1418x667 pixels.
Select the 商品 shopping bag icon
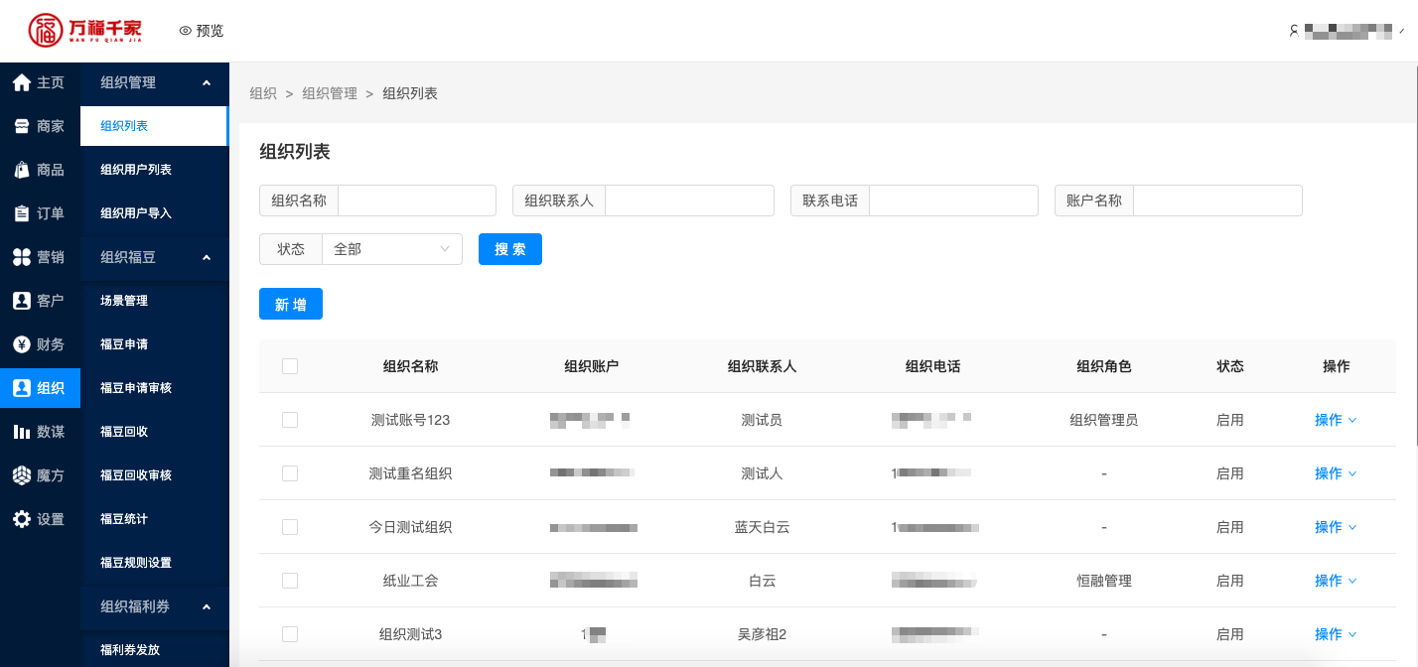tap(22, 170)
